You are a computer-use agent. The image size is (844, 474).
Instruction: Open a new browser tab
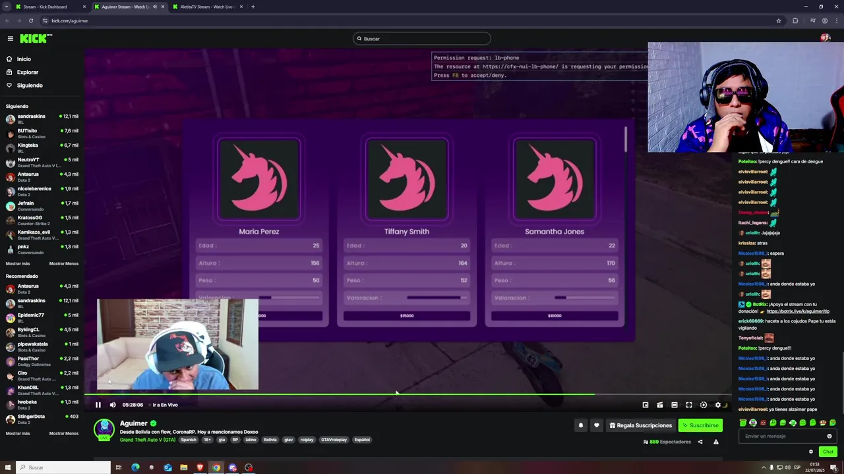click(253, 7)
